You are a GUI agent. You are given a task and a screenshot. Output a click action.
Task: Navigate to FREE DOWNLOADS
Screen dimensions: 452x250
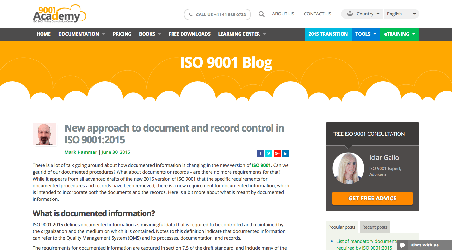[190, 34]
